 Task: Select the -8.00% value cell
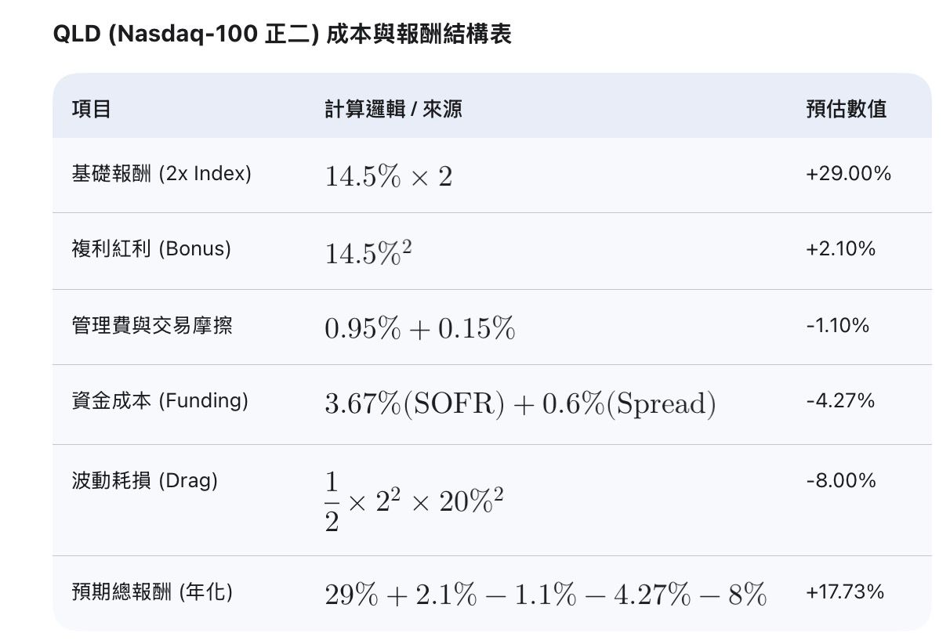(x=840, y=480)
